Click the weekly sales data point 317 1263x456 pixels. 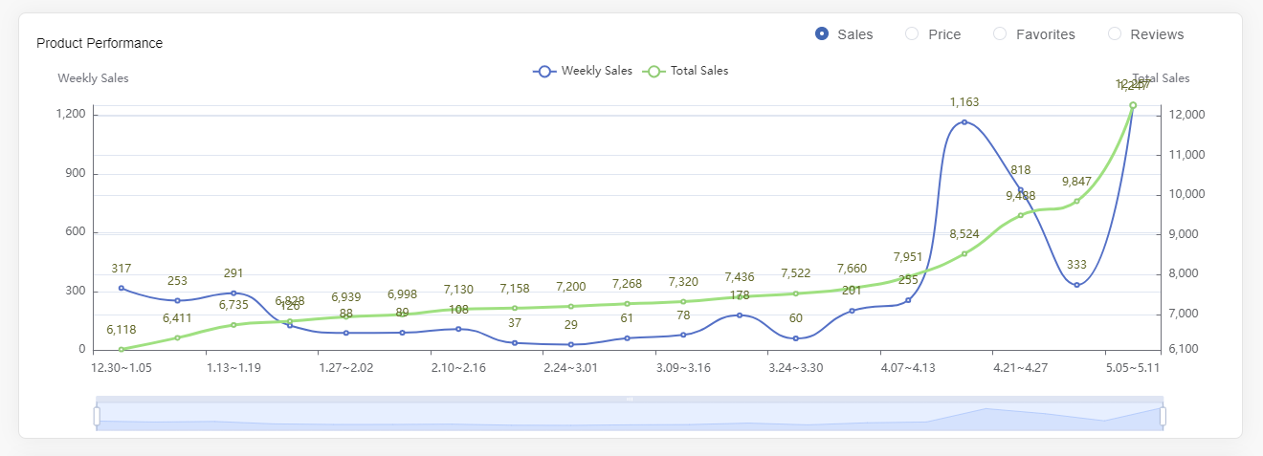121,288
